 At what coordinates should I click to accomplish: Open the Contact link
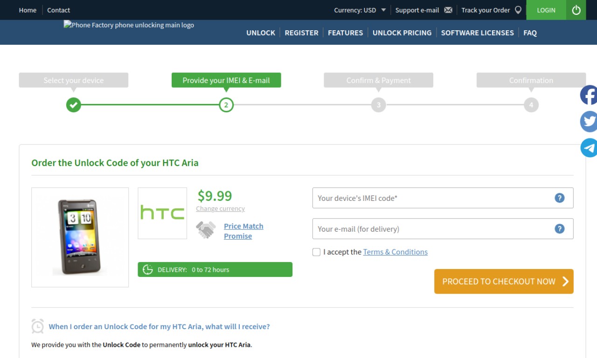58,10
